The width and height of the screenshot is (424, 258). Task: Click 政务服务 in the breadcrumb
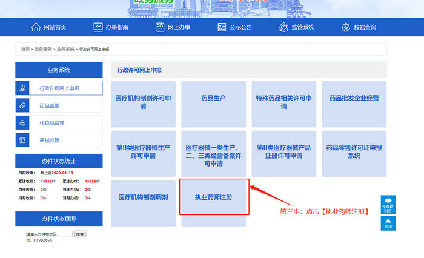coord(43,48)
